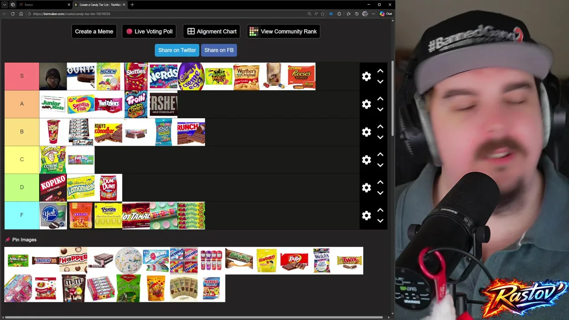This screenshot has height=320, width=569.
Task: Open Copilot Chat in browser toolbar
Action: (x=386, y=14)
